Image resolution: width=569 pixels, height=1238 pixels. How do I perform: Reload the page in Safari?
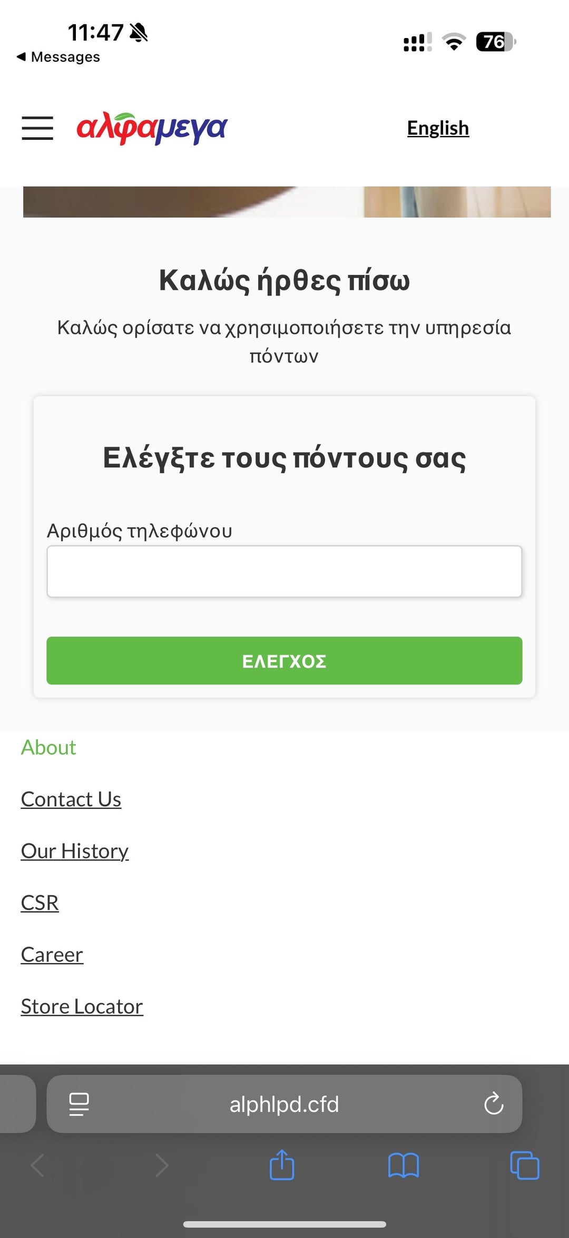(x=494, y=1103)
